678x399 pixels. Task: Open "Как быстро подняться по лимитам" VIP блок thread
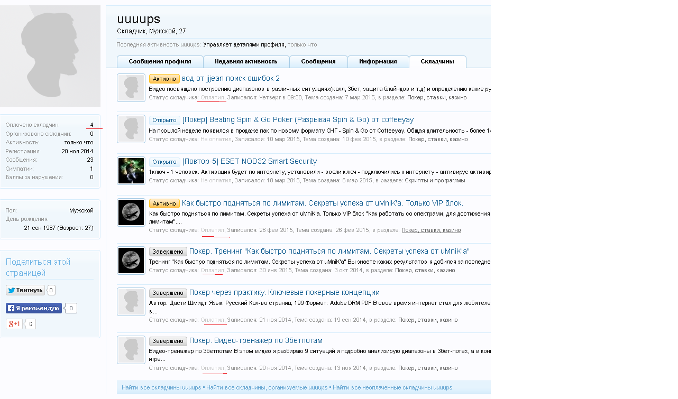click(x=323, y=203)
